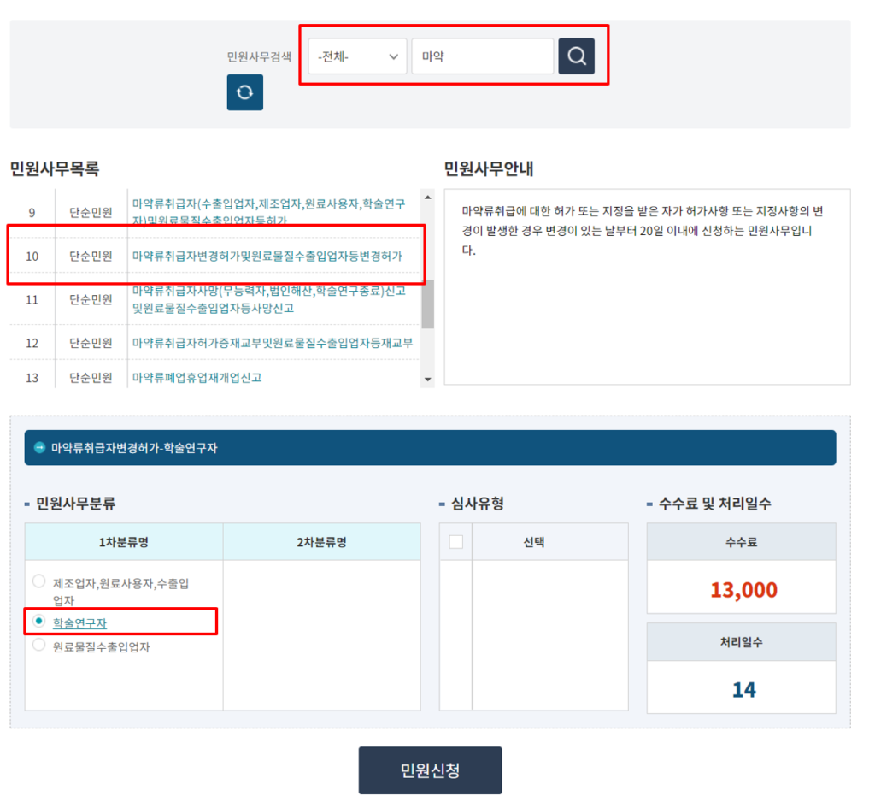The height and width of the screenshot is (802, 875).
Task: Select the 원료물질수출입업자 radio button
Action: (x=39, y=646)
